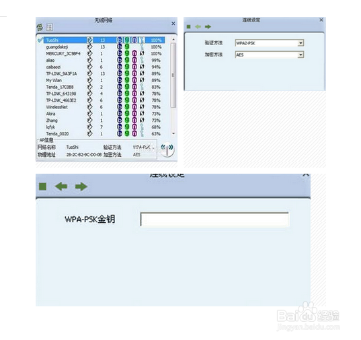Screen dimensions: 361x340
Task: Click the scroll-up arrow of the network list
Action: pyautogui.click(x=173, y=40)
